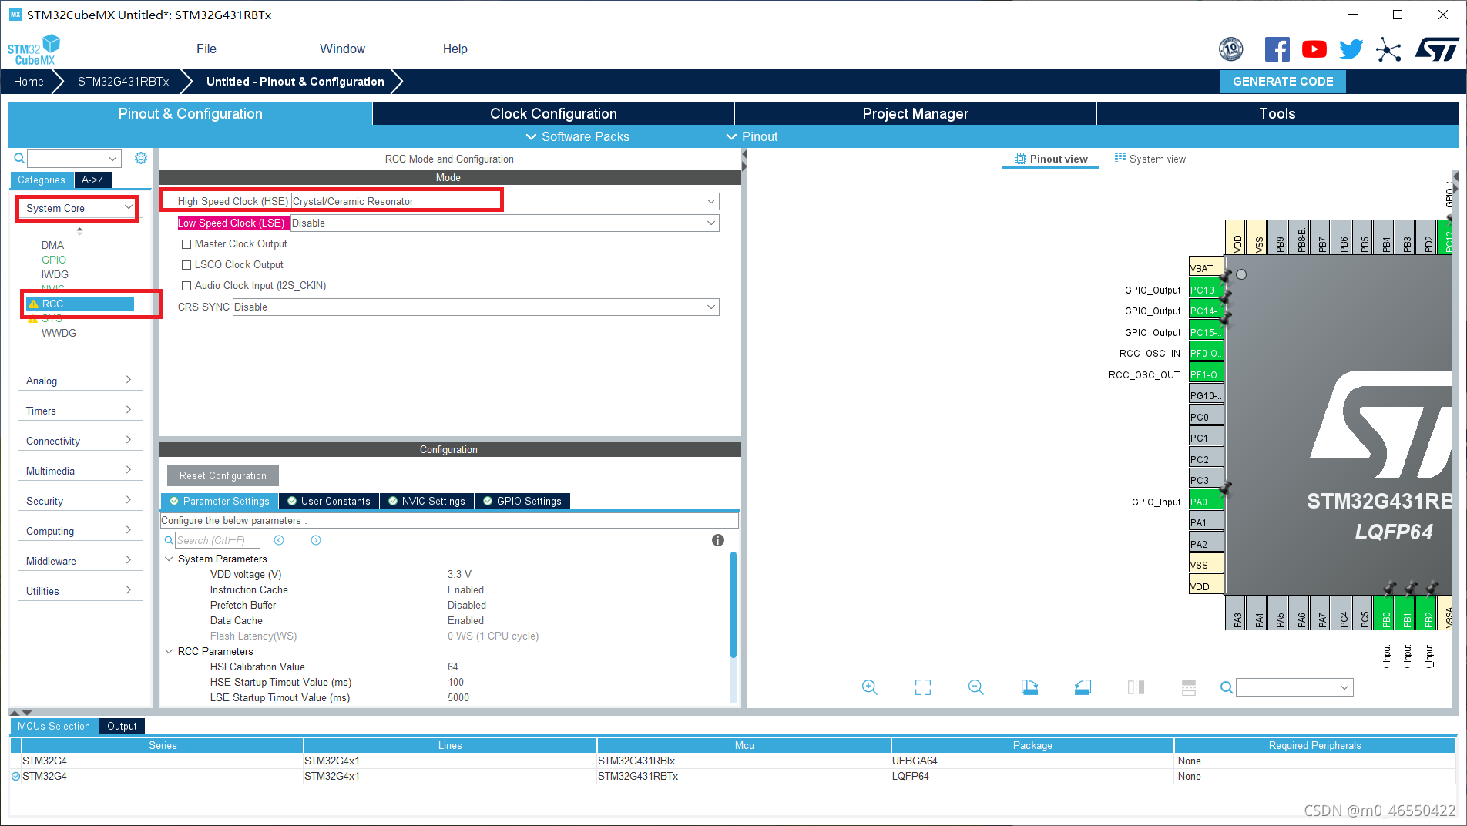Switch to Clock Configuration tab

click(x=553, y=113)
